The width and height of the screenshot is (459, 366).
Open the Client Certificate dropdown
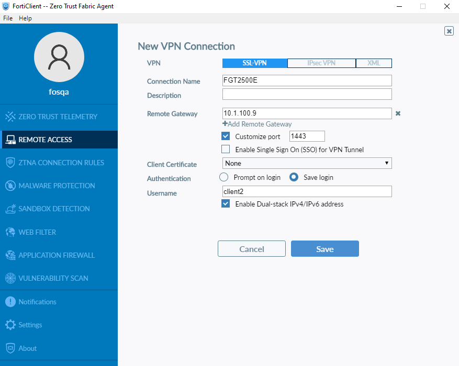click(307, 163)
